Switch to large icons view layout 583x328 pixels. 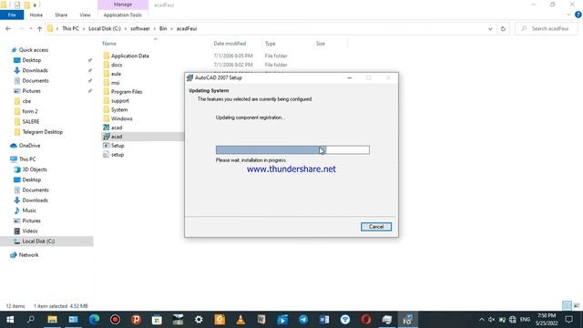[x=577, y=306]
